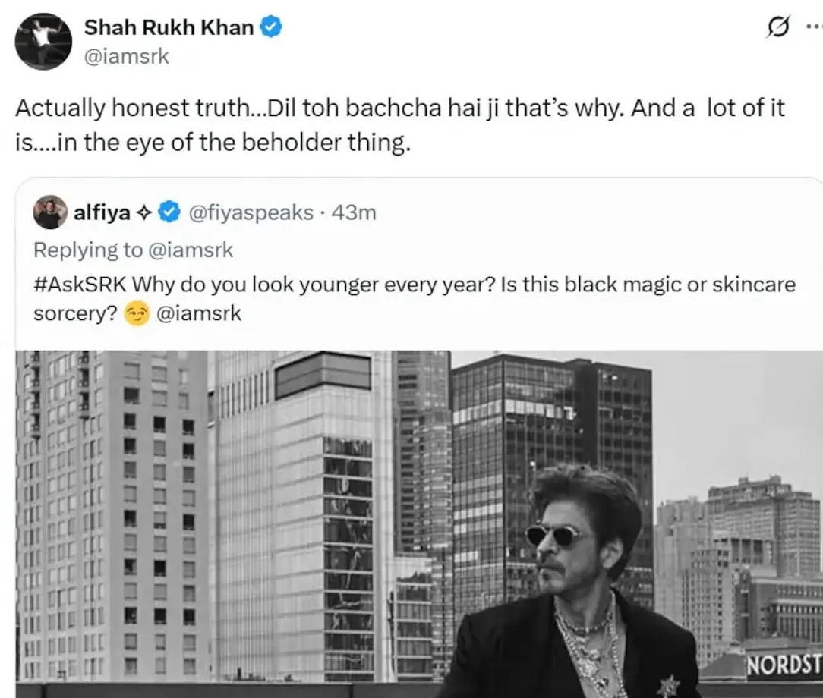Open the black-and-white skyline photo full screen

[x=228, y=493]
